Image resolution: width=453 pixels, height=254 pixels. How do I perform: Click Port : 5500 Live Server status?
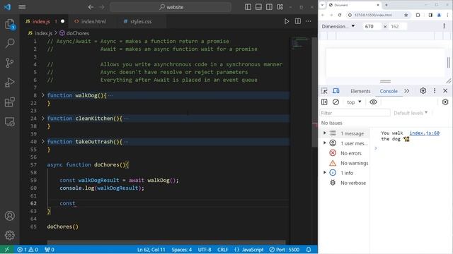pos(285,249)
